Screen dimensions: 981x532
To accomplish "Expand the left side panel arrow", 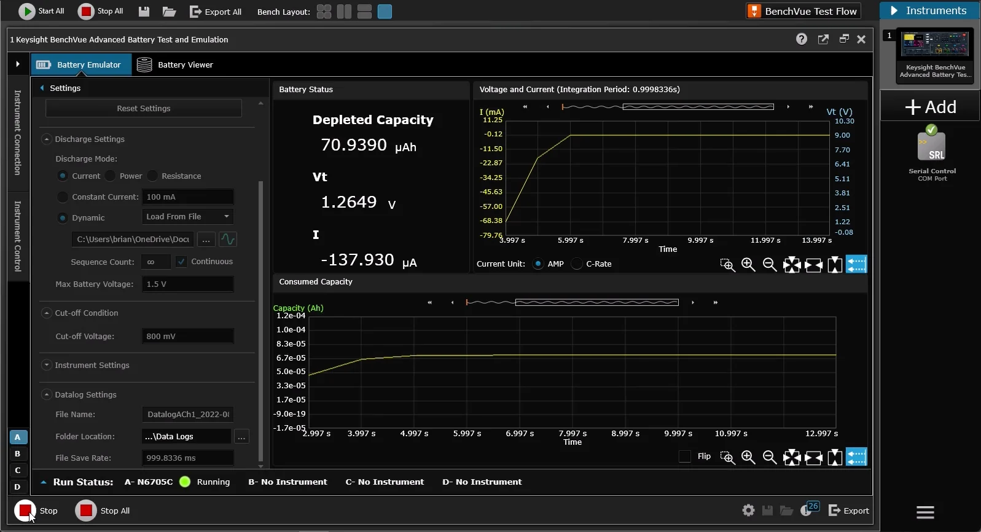I will coord(18,64).
